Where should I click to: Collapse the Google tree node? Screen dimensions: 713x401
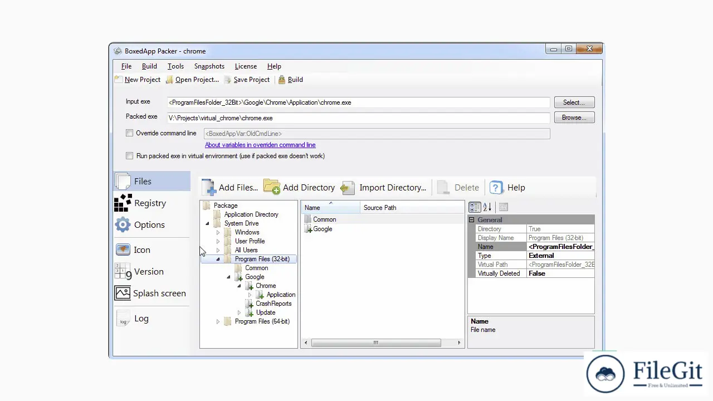tap(229, 277)
